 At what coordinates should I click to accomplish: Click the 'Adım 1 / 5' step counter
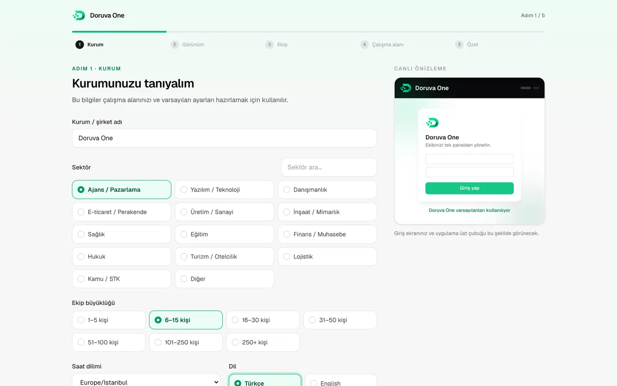(x=533, y=15)
